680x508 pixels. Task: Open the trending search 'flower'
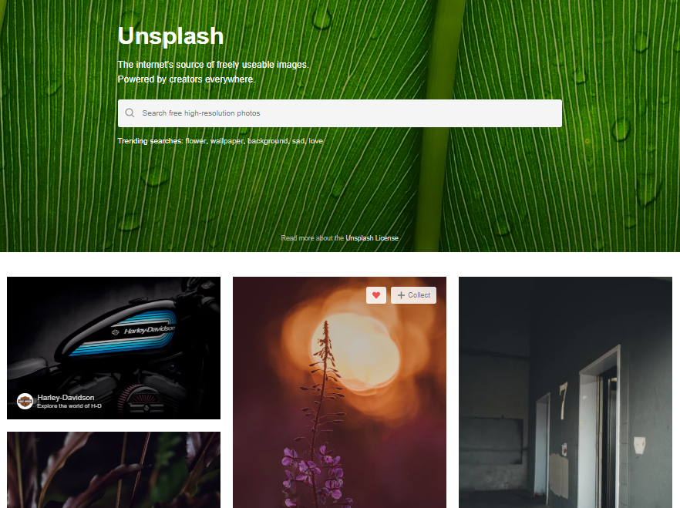[x=196, y=141]
